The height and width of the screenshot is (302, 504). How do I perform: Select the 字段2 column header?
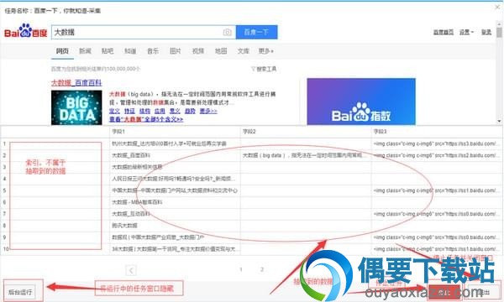pos(306,132)
